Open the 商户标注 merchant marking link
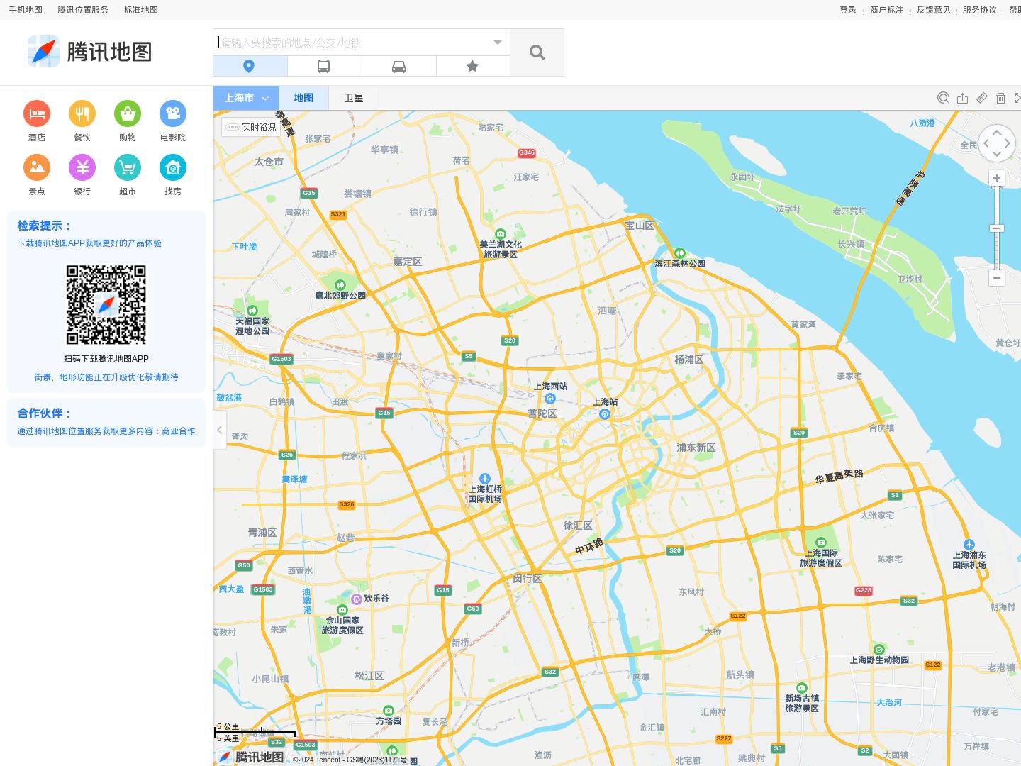1021x766 pixels. tap(887, 10)
